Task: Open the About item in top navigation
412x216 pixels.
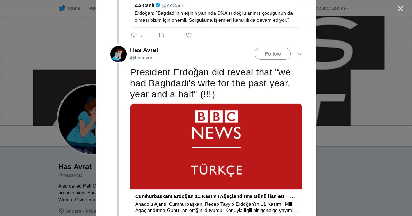Action: pos(93,8)
